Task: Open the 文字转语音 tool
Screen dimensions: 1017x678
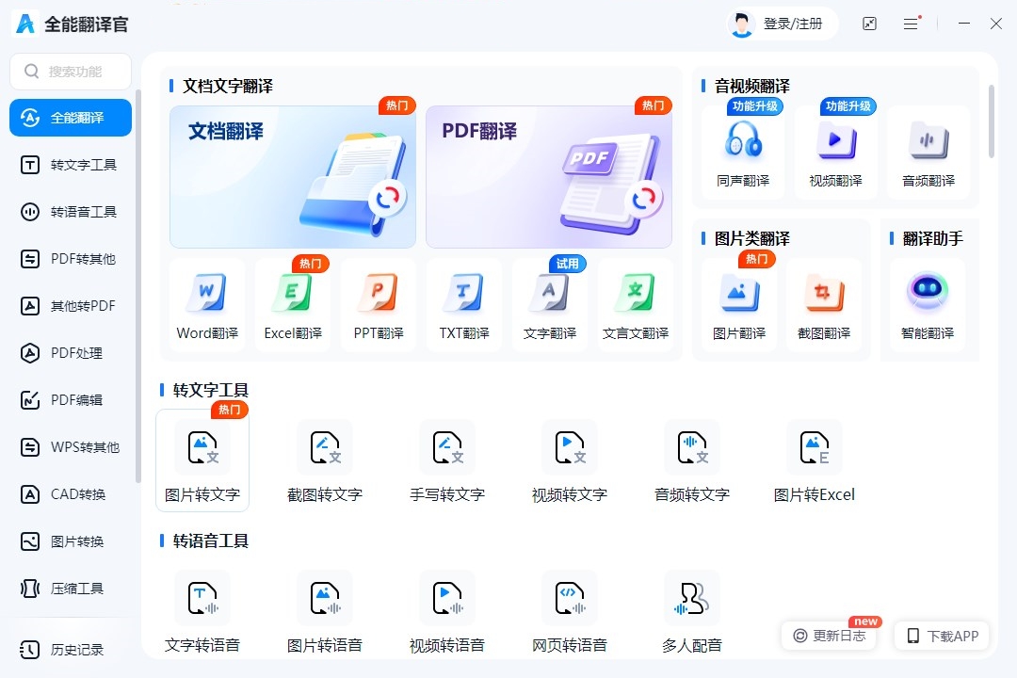Action: [x=202, y=611]
